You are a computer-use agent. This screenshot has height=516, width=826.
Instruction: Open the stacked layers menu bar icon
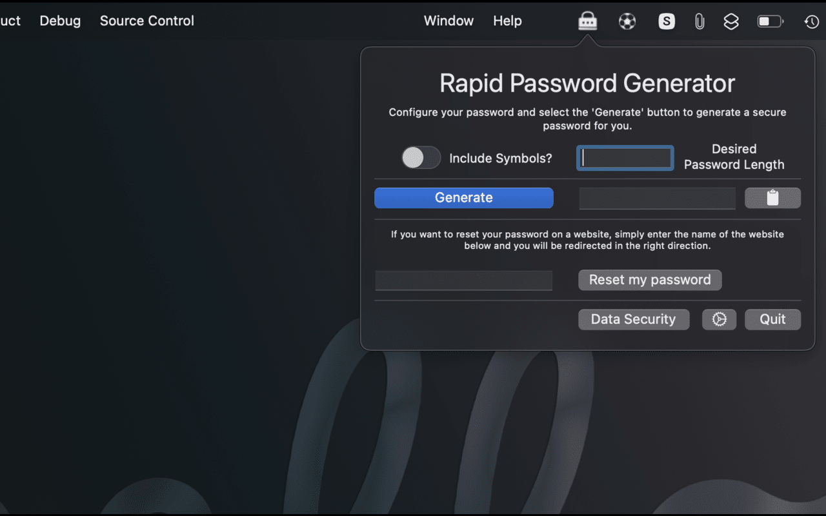[x=731, y=21]
